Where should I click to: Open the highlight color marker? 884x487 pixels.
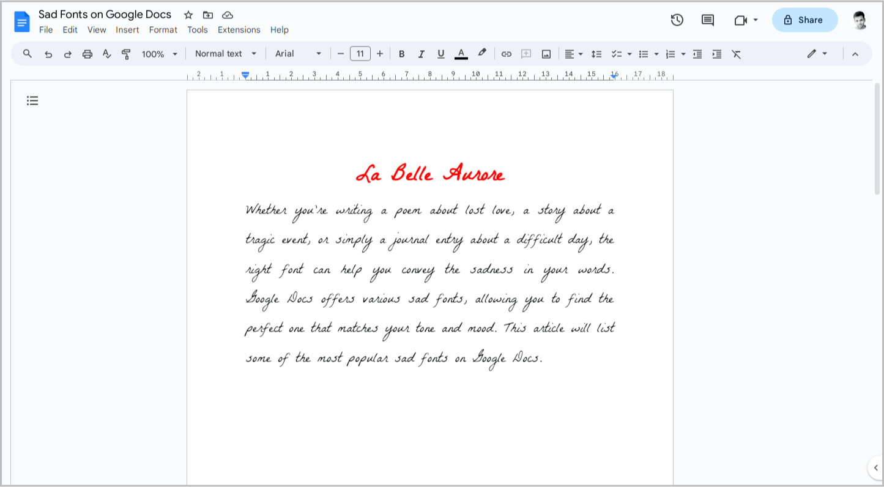[x=482, y=54]
